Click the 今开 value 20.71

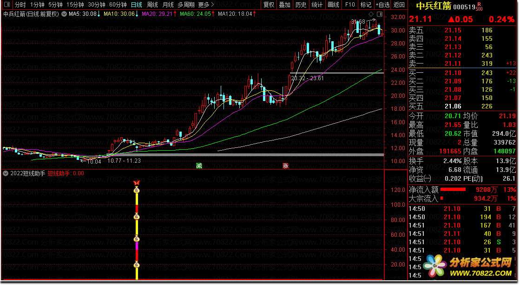[x=453, y=116]
